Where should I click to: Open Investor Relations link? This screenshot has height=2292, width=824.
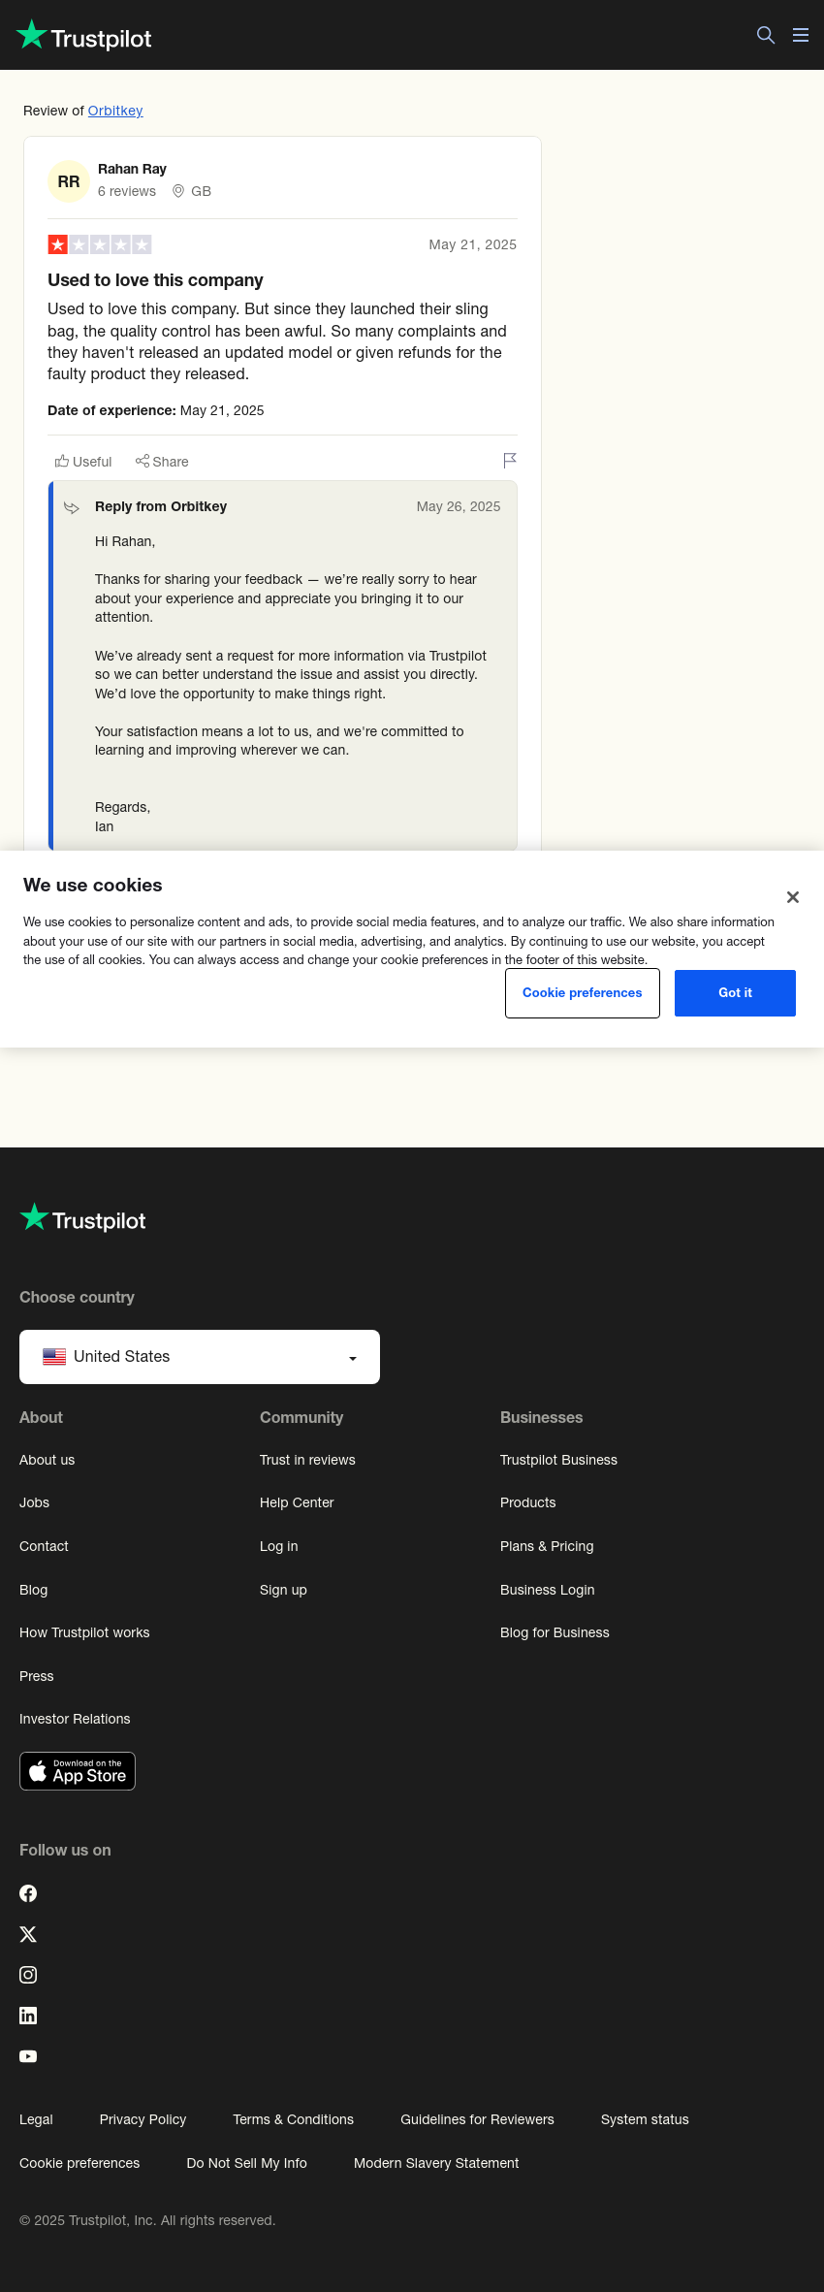point(75,1719)
